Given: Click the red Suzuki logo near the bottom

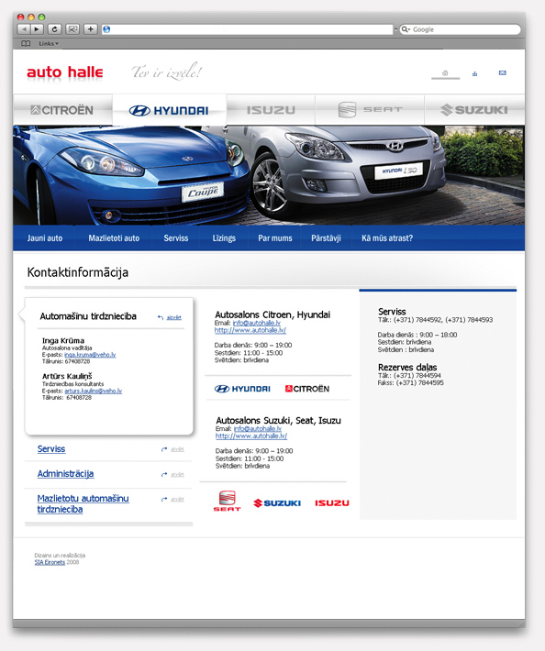Looking at the screenshot, I should [x=277, y=503].
